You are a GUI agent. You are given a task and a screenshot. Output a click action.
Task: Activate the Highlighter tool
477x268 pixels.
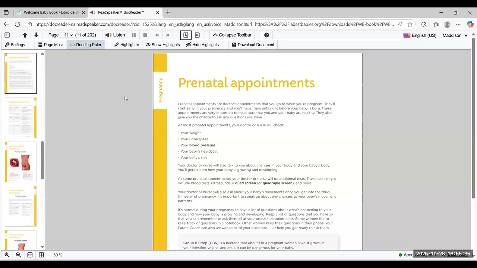click(127, 45)
